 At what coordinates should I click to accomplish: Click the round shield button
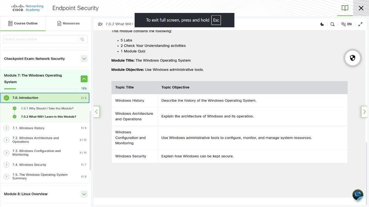[352, 58]
